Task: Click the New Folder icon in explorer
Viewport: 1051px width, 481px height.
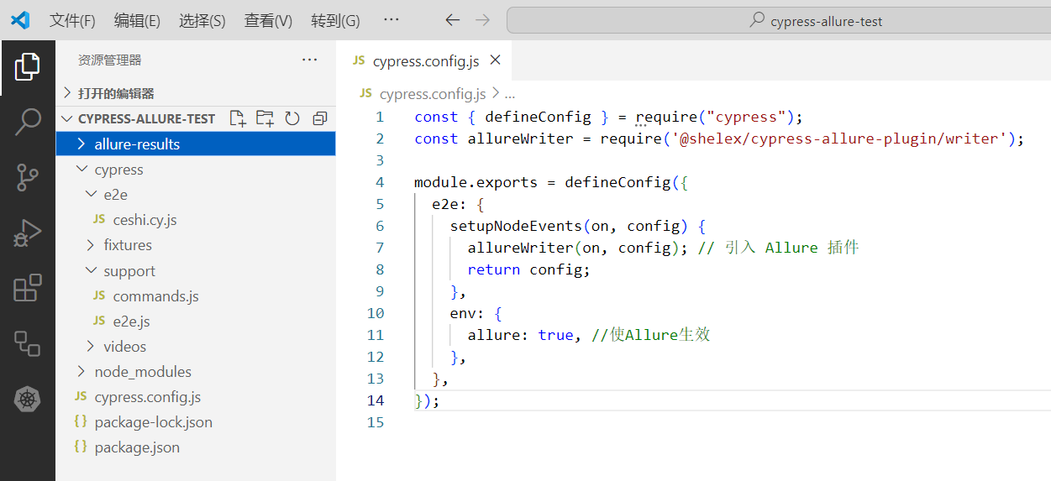Action: tap(265, 118)
